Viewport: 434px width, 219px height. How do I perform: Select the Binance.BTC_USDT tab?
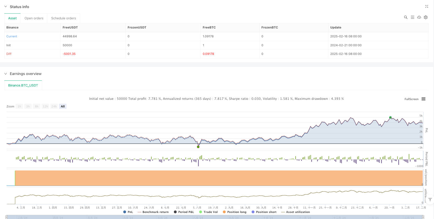pyautogui.click(x=23, y=85)
